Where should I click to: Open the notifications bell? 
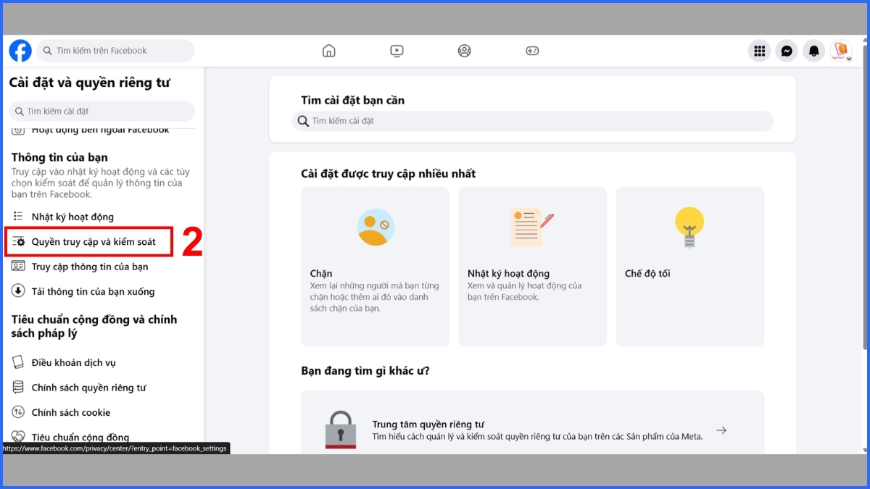pyautogui.click(x=813, y=51)
